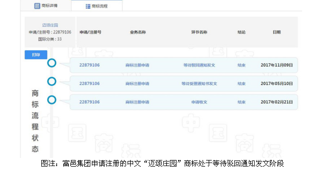The image size is (324, 193).
Task: Open the 迈颂庄园 trademark link
Action: [x=50, y=25]
